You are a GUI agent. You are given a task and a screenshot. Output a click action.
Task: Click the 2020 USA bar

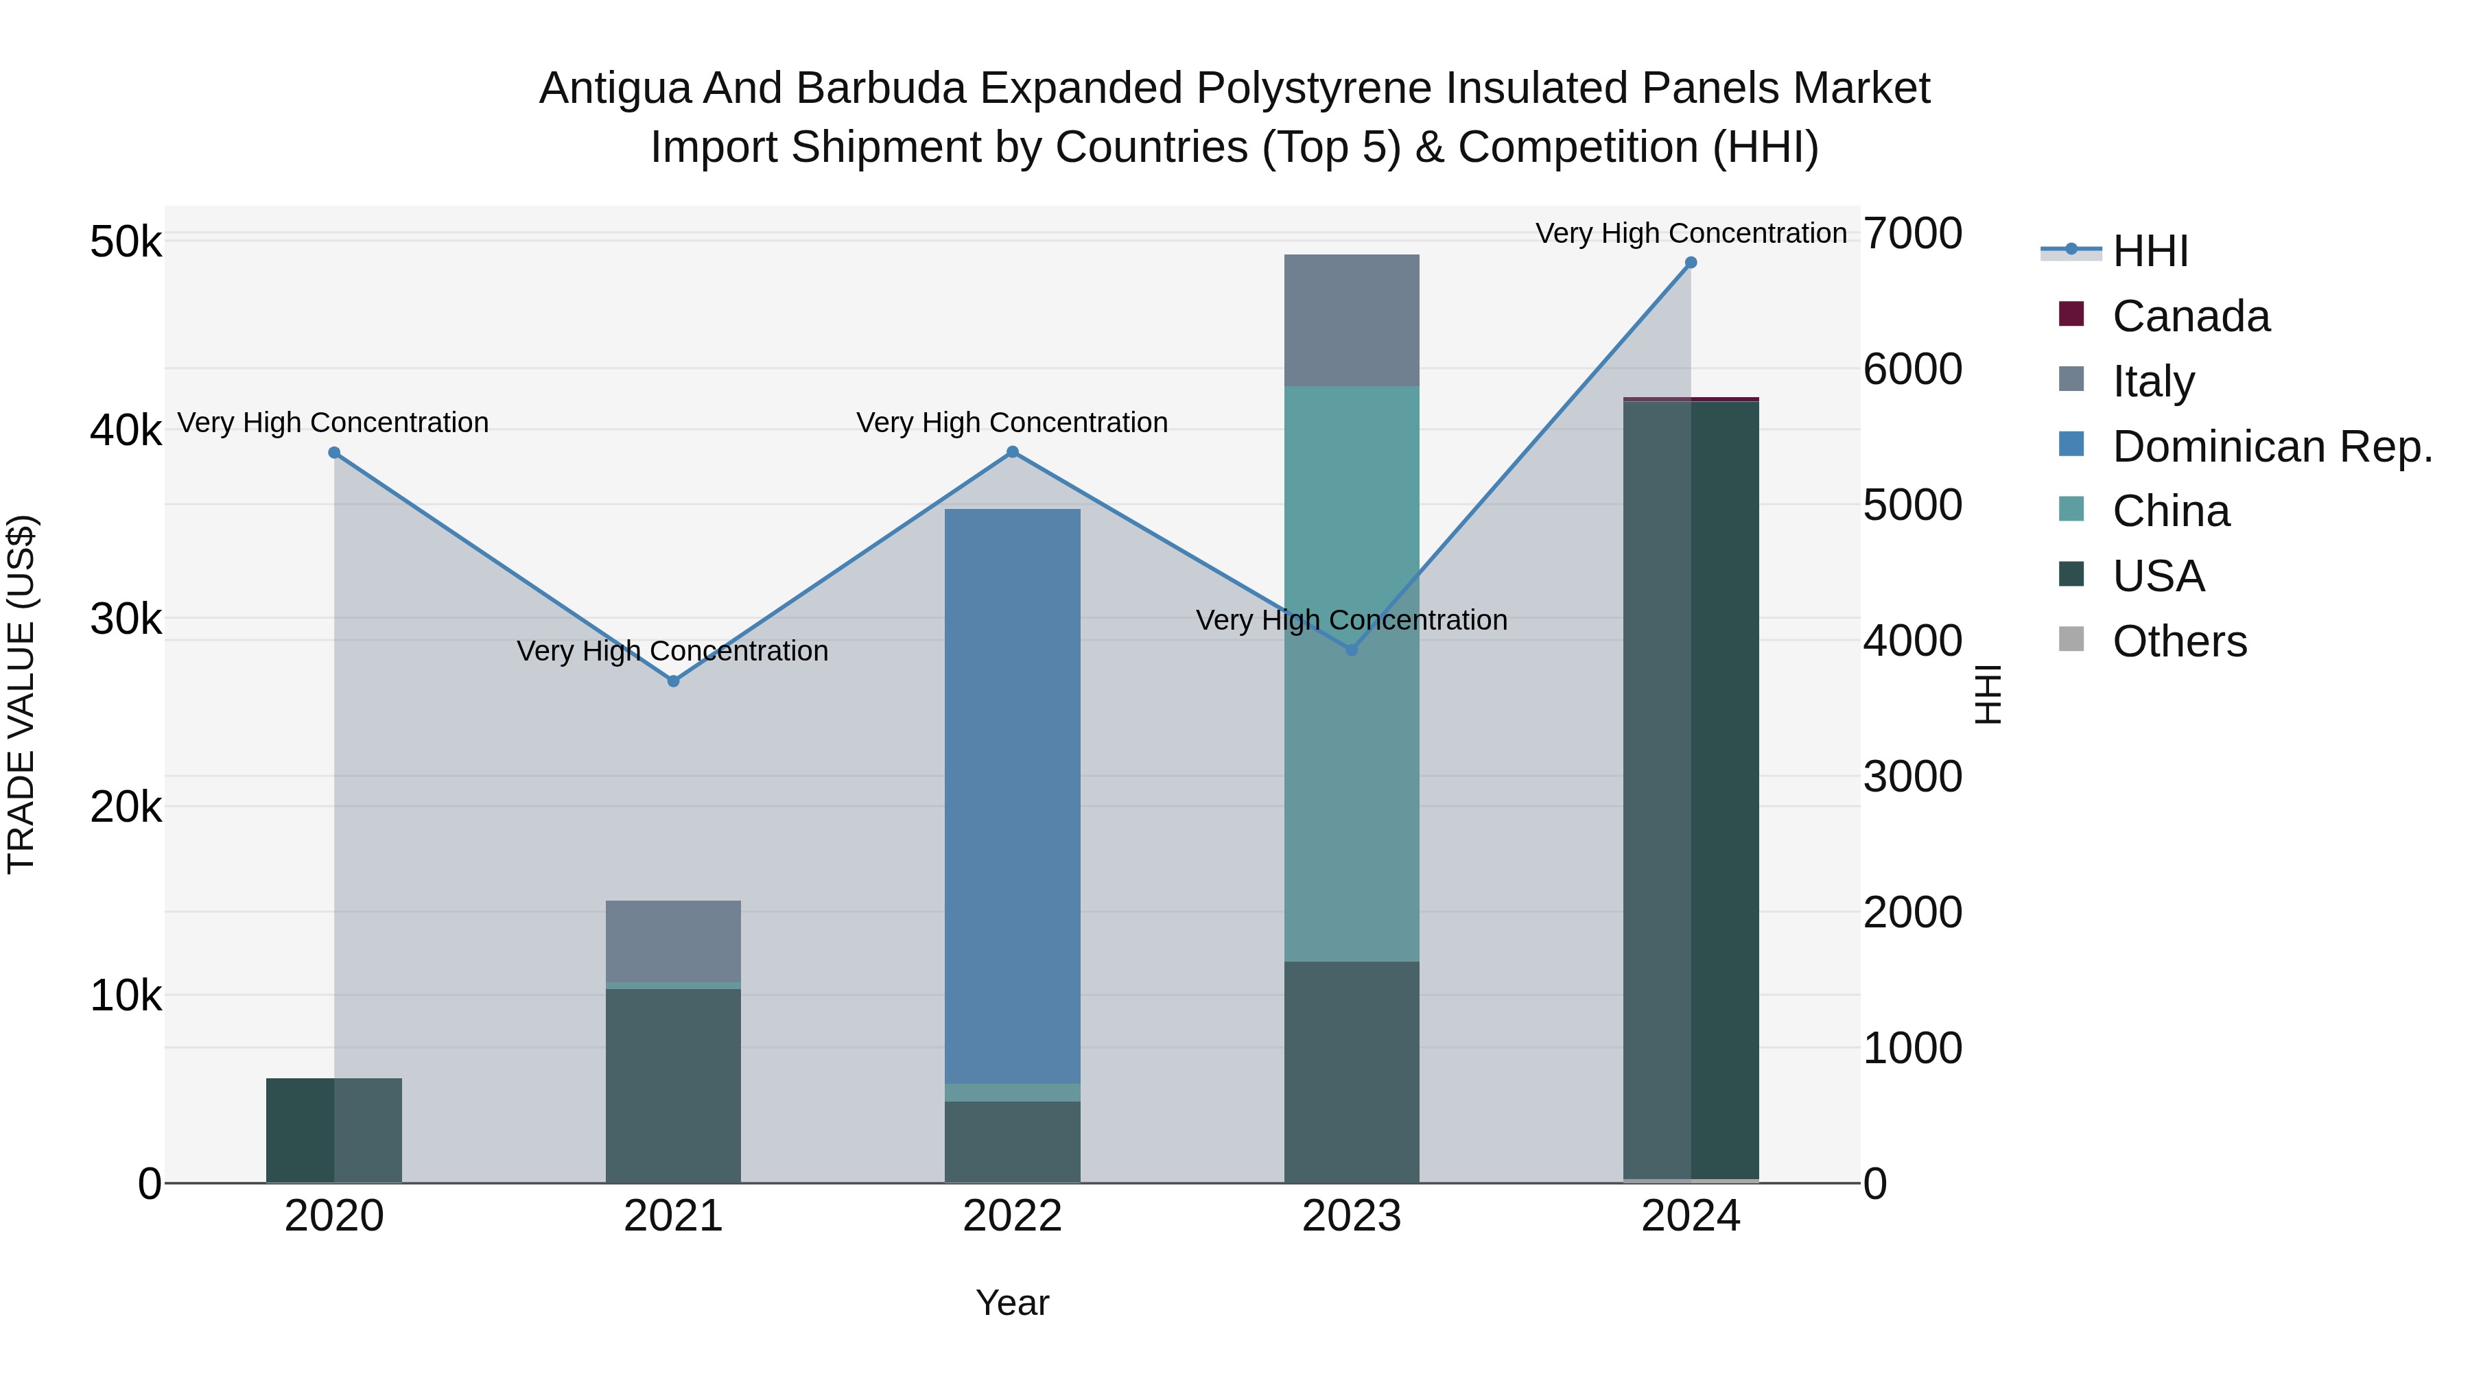point(333,1130)
